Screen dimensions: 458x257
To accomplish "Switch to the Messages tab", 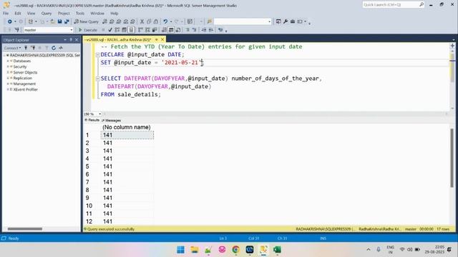I will coord(112,121).
